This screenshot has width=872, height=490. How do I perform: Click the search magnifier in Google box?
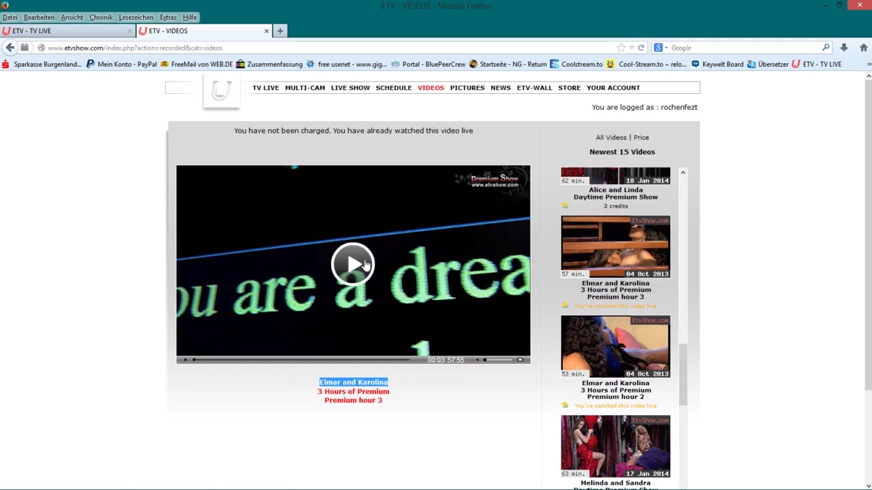[x=826, y=48]
